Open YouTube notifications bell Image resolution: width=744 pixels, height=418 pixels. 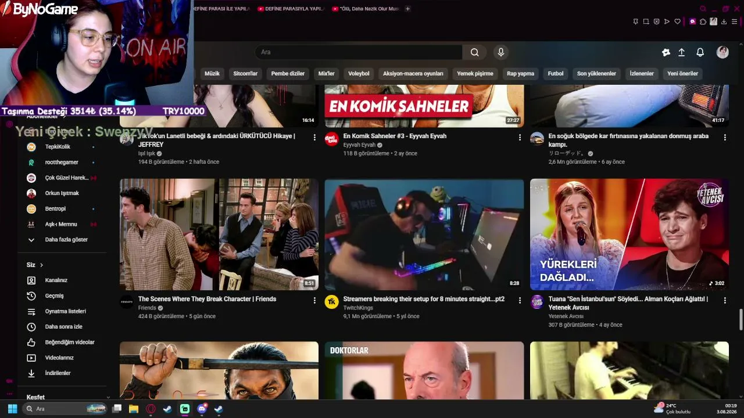pyautogui.click(x=700, y=52)
